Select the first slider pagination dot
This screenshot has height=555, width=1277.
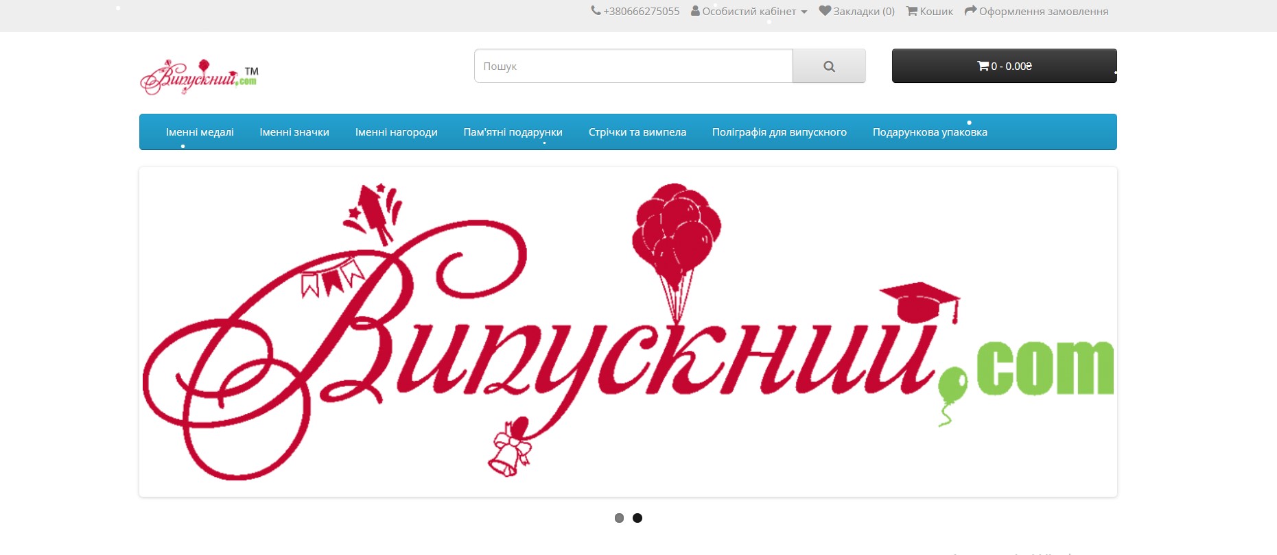pos(619,518)
